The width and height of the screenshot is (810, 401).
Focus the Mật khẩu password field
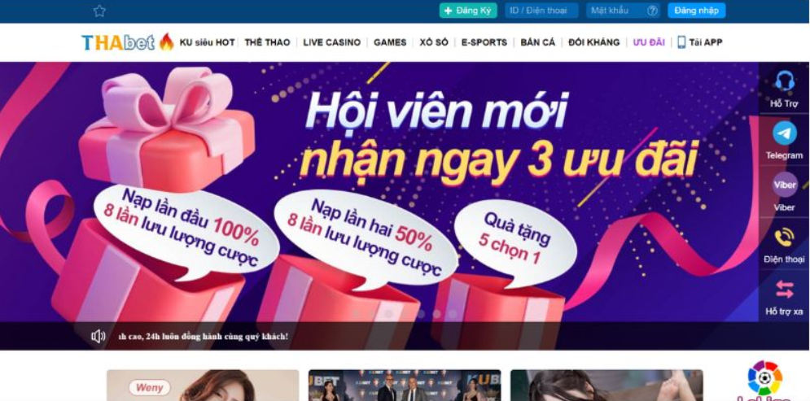pos(615,11)
